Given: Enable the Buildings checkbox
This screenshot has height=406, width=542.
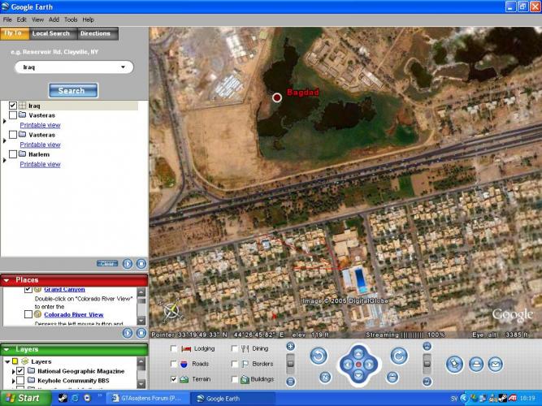Looking at the screenshot, I should point(234,379).
